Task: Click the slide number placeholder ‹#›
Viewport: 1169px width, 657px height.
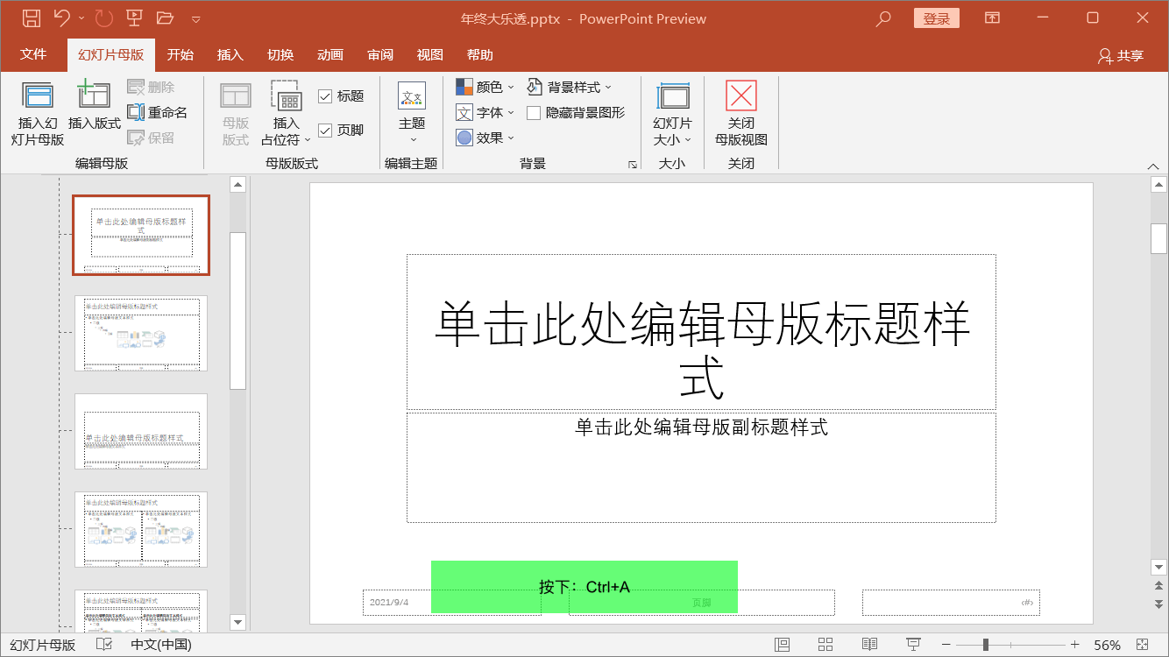Action: [951, 603]
